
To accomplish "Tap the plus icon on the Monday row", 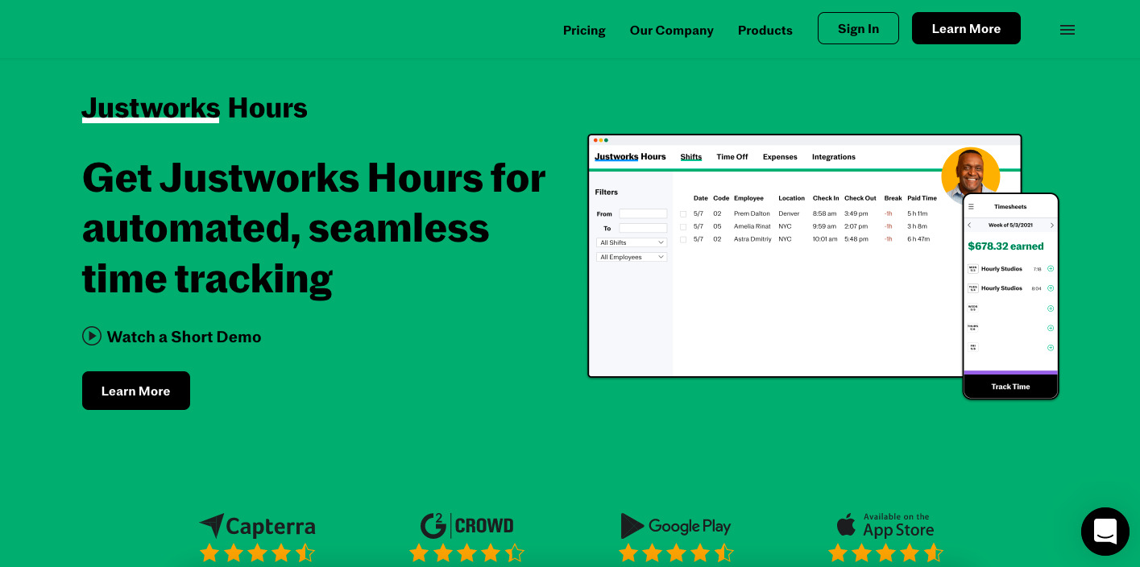I will click(x=1051, y=269).
